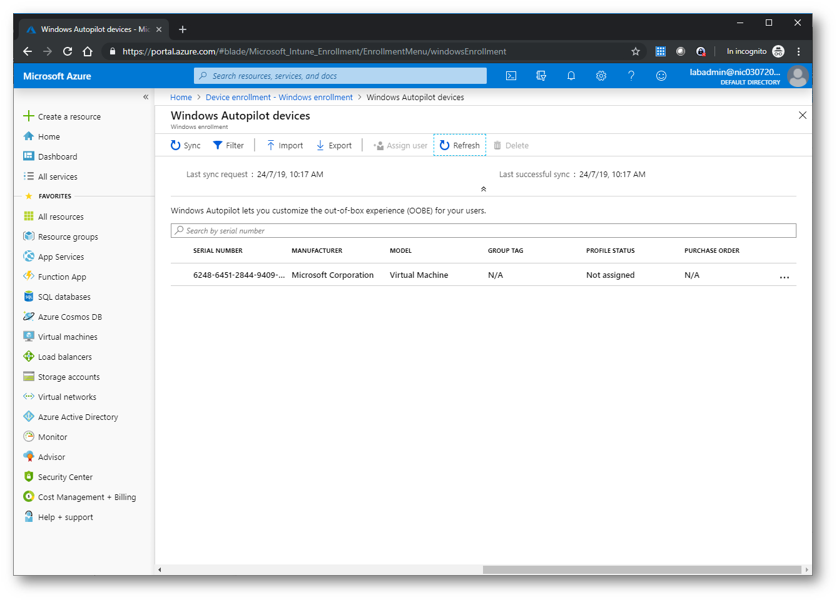
Task: Click the Refresh toolbar button
Action: point(460,145)
